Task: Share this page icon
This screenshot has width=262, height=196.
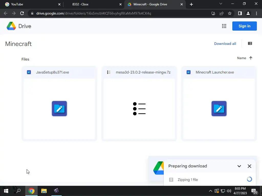Action: [x=222, y=13]
